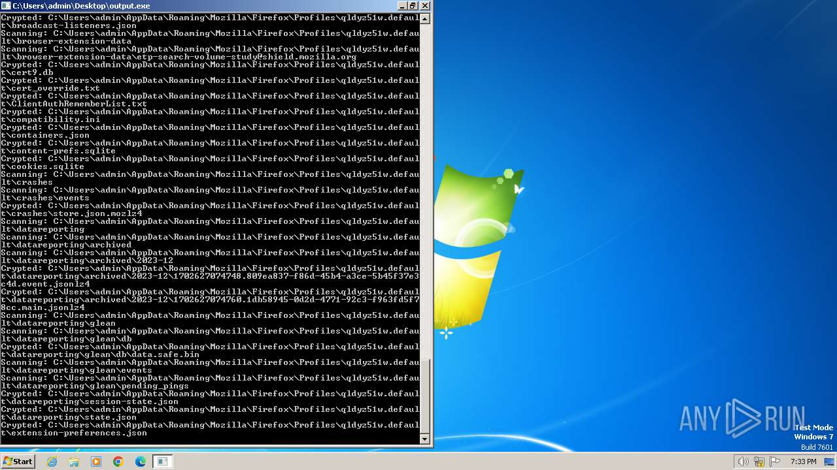This screenshot has width=837, height=470.
Task: Click the console scrollbar down arrow
Action: (425, 439)
